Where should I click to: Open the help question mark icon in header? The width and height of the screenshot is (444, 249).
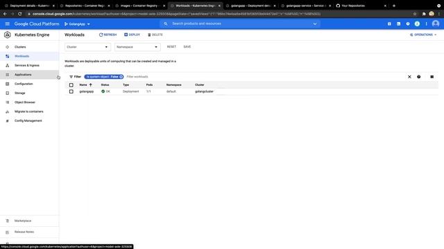408,24
